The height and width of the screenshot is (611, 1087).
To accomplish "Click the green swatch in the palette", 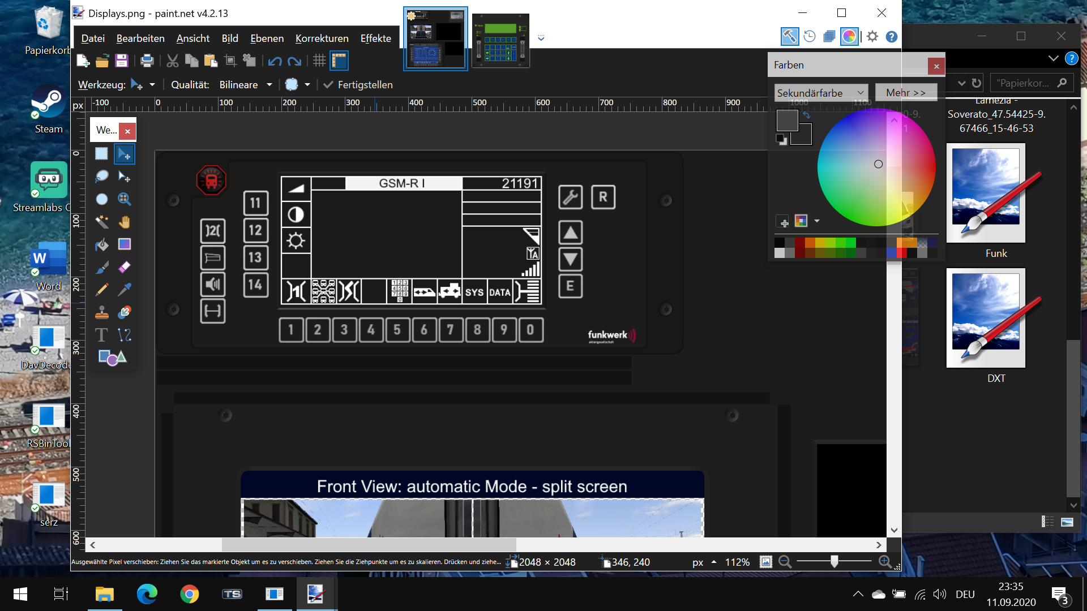I will point(850,243).
